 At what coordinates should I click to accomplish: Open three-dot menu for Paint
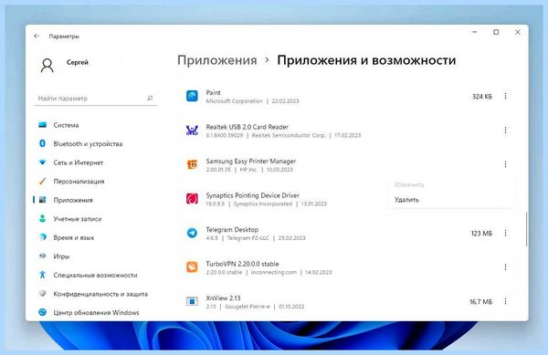(505, 96)
